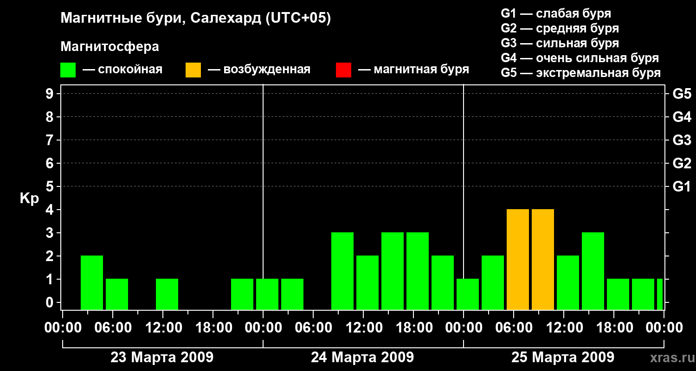This screenshot has height=371, width=696.
Task: Click the right-axis label 'G3'
Action: point(682,140)
